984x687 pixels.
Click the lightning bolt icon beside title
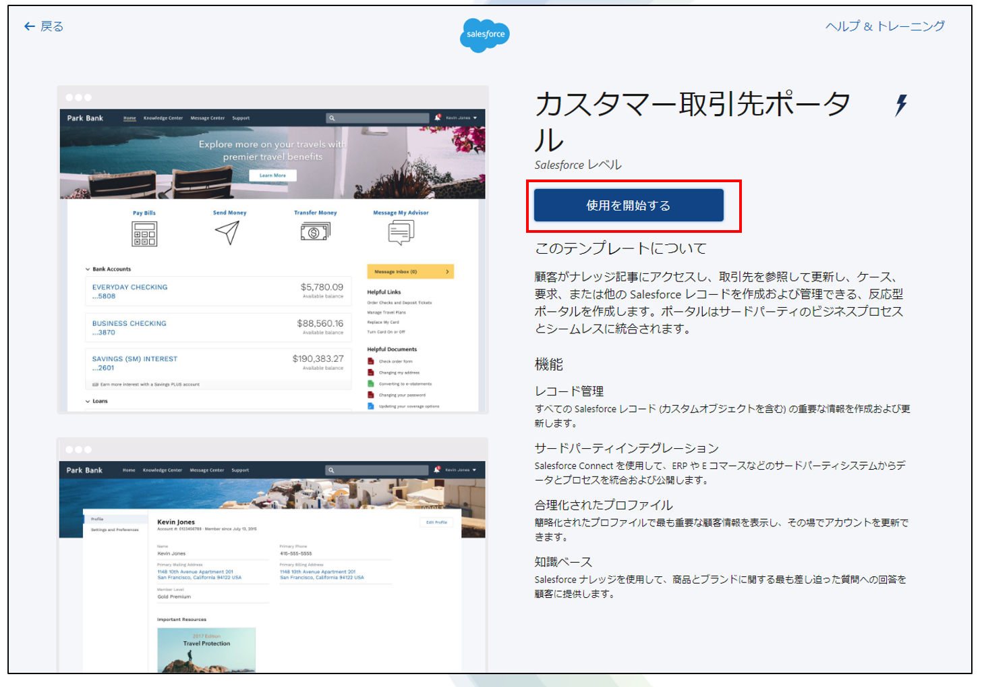coord(901,105)
